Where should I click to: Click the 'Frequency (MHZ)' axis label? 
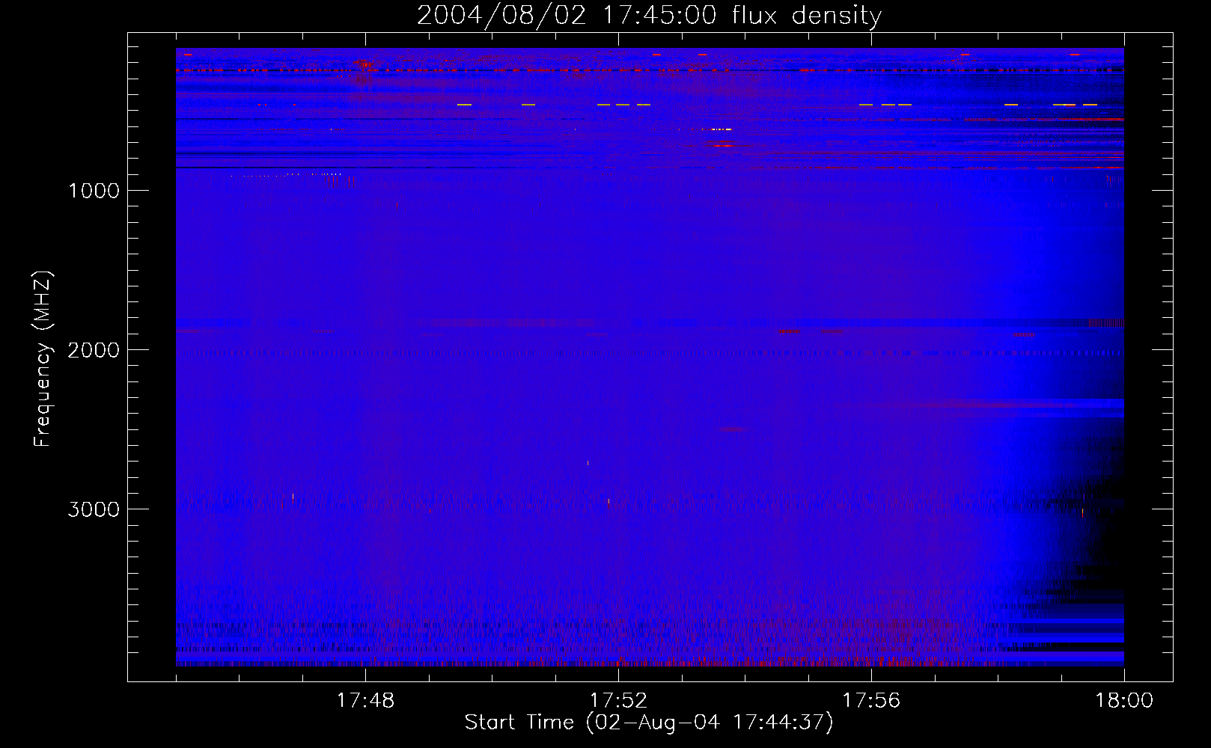coord(43,359)
